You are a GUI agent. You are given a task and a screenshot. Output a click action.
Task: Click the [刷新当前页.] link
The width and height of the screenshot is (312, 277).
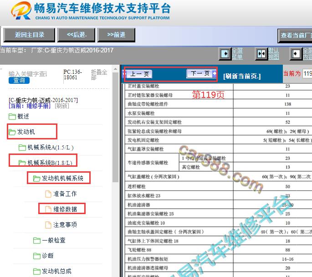tap(242, 76)
